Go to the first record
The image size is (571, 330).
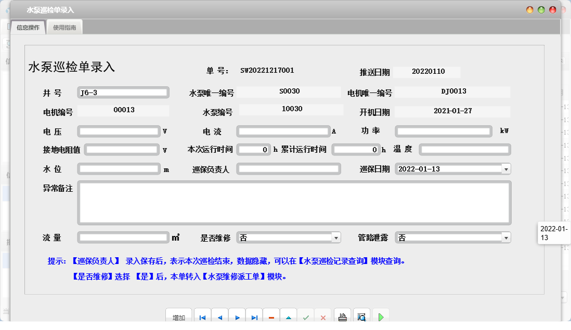(x=202, y=317)
